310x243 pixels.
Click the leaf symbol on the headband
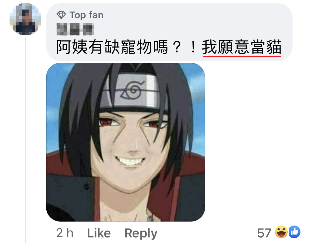coord(132,90)
